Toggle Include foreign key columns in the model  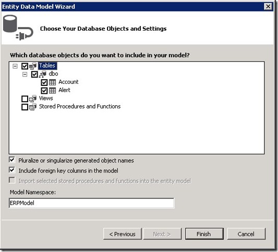12,170
